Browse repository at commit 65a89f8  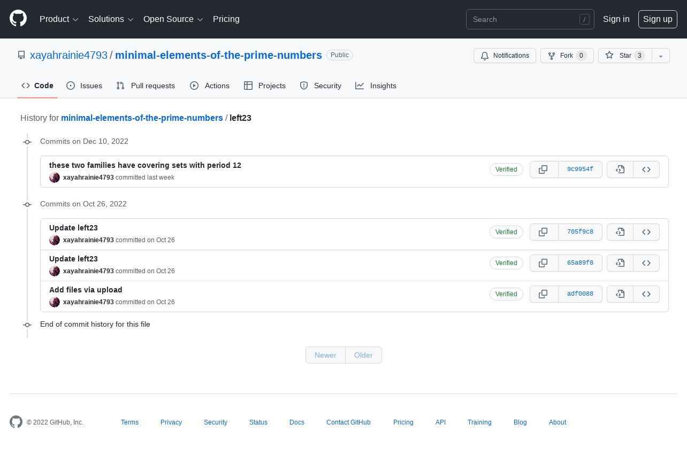point(646,263)
